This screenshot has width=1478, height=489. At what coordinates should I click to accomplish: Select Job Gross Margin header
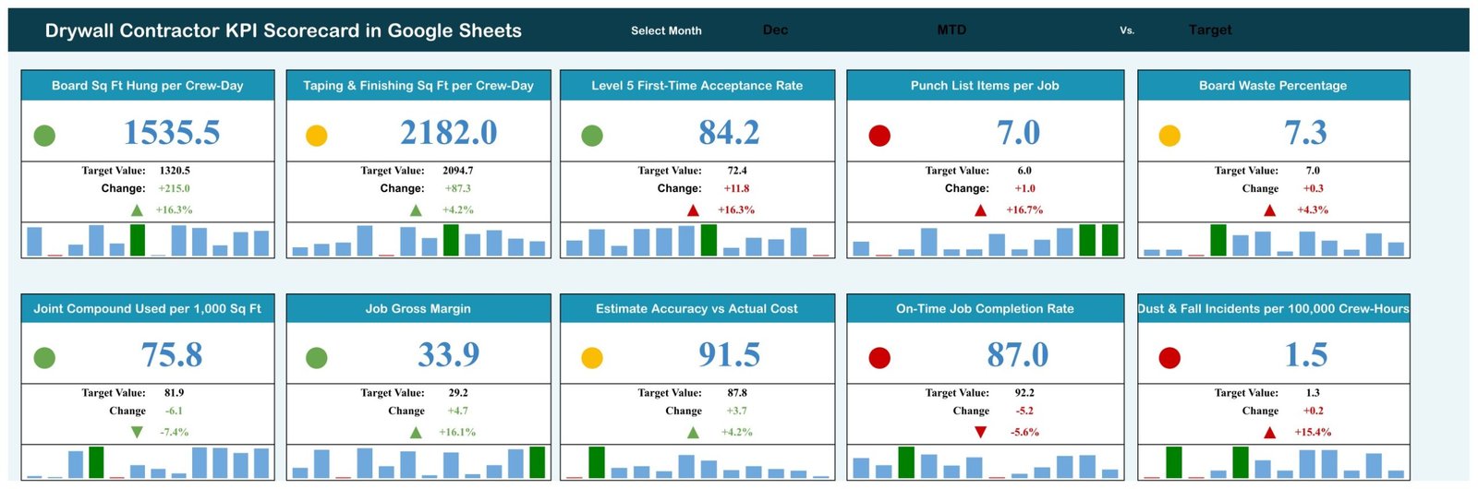coord(418,309)
